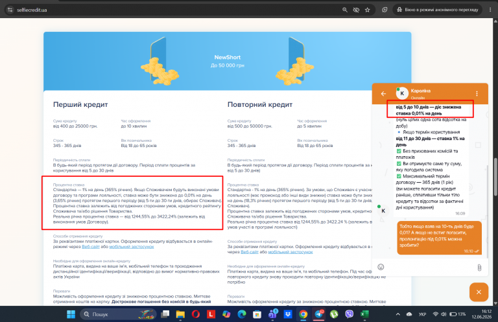The width and height of the screenshot is (498, 322).
Task: Open мобільний застосунок link under Перший кредит
Action: pyautogui.click(x=132, y=246)
